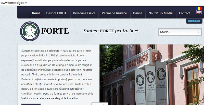
Task: Open the Contact menu item
Action: pos(184,13)
